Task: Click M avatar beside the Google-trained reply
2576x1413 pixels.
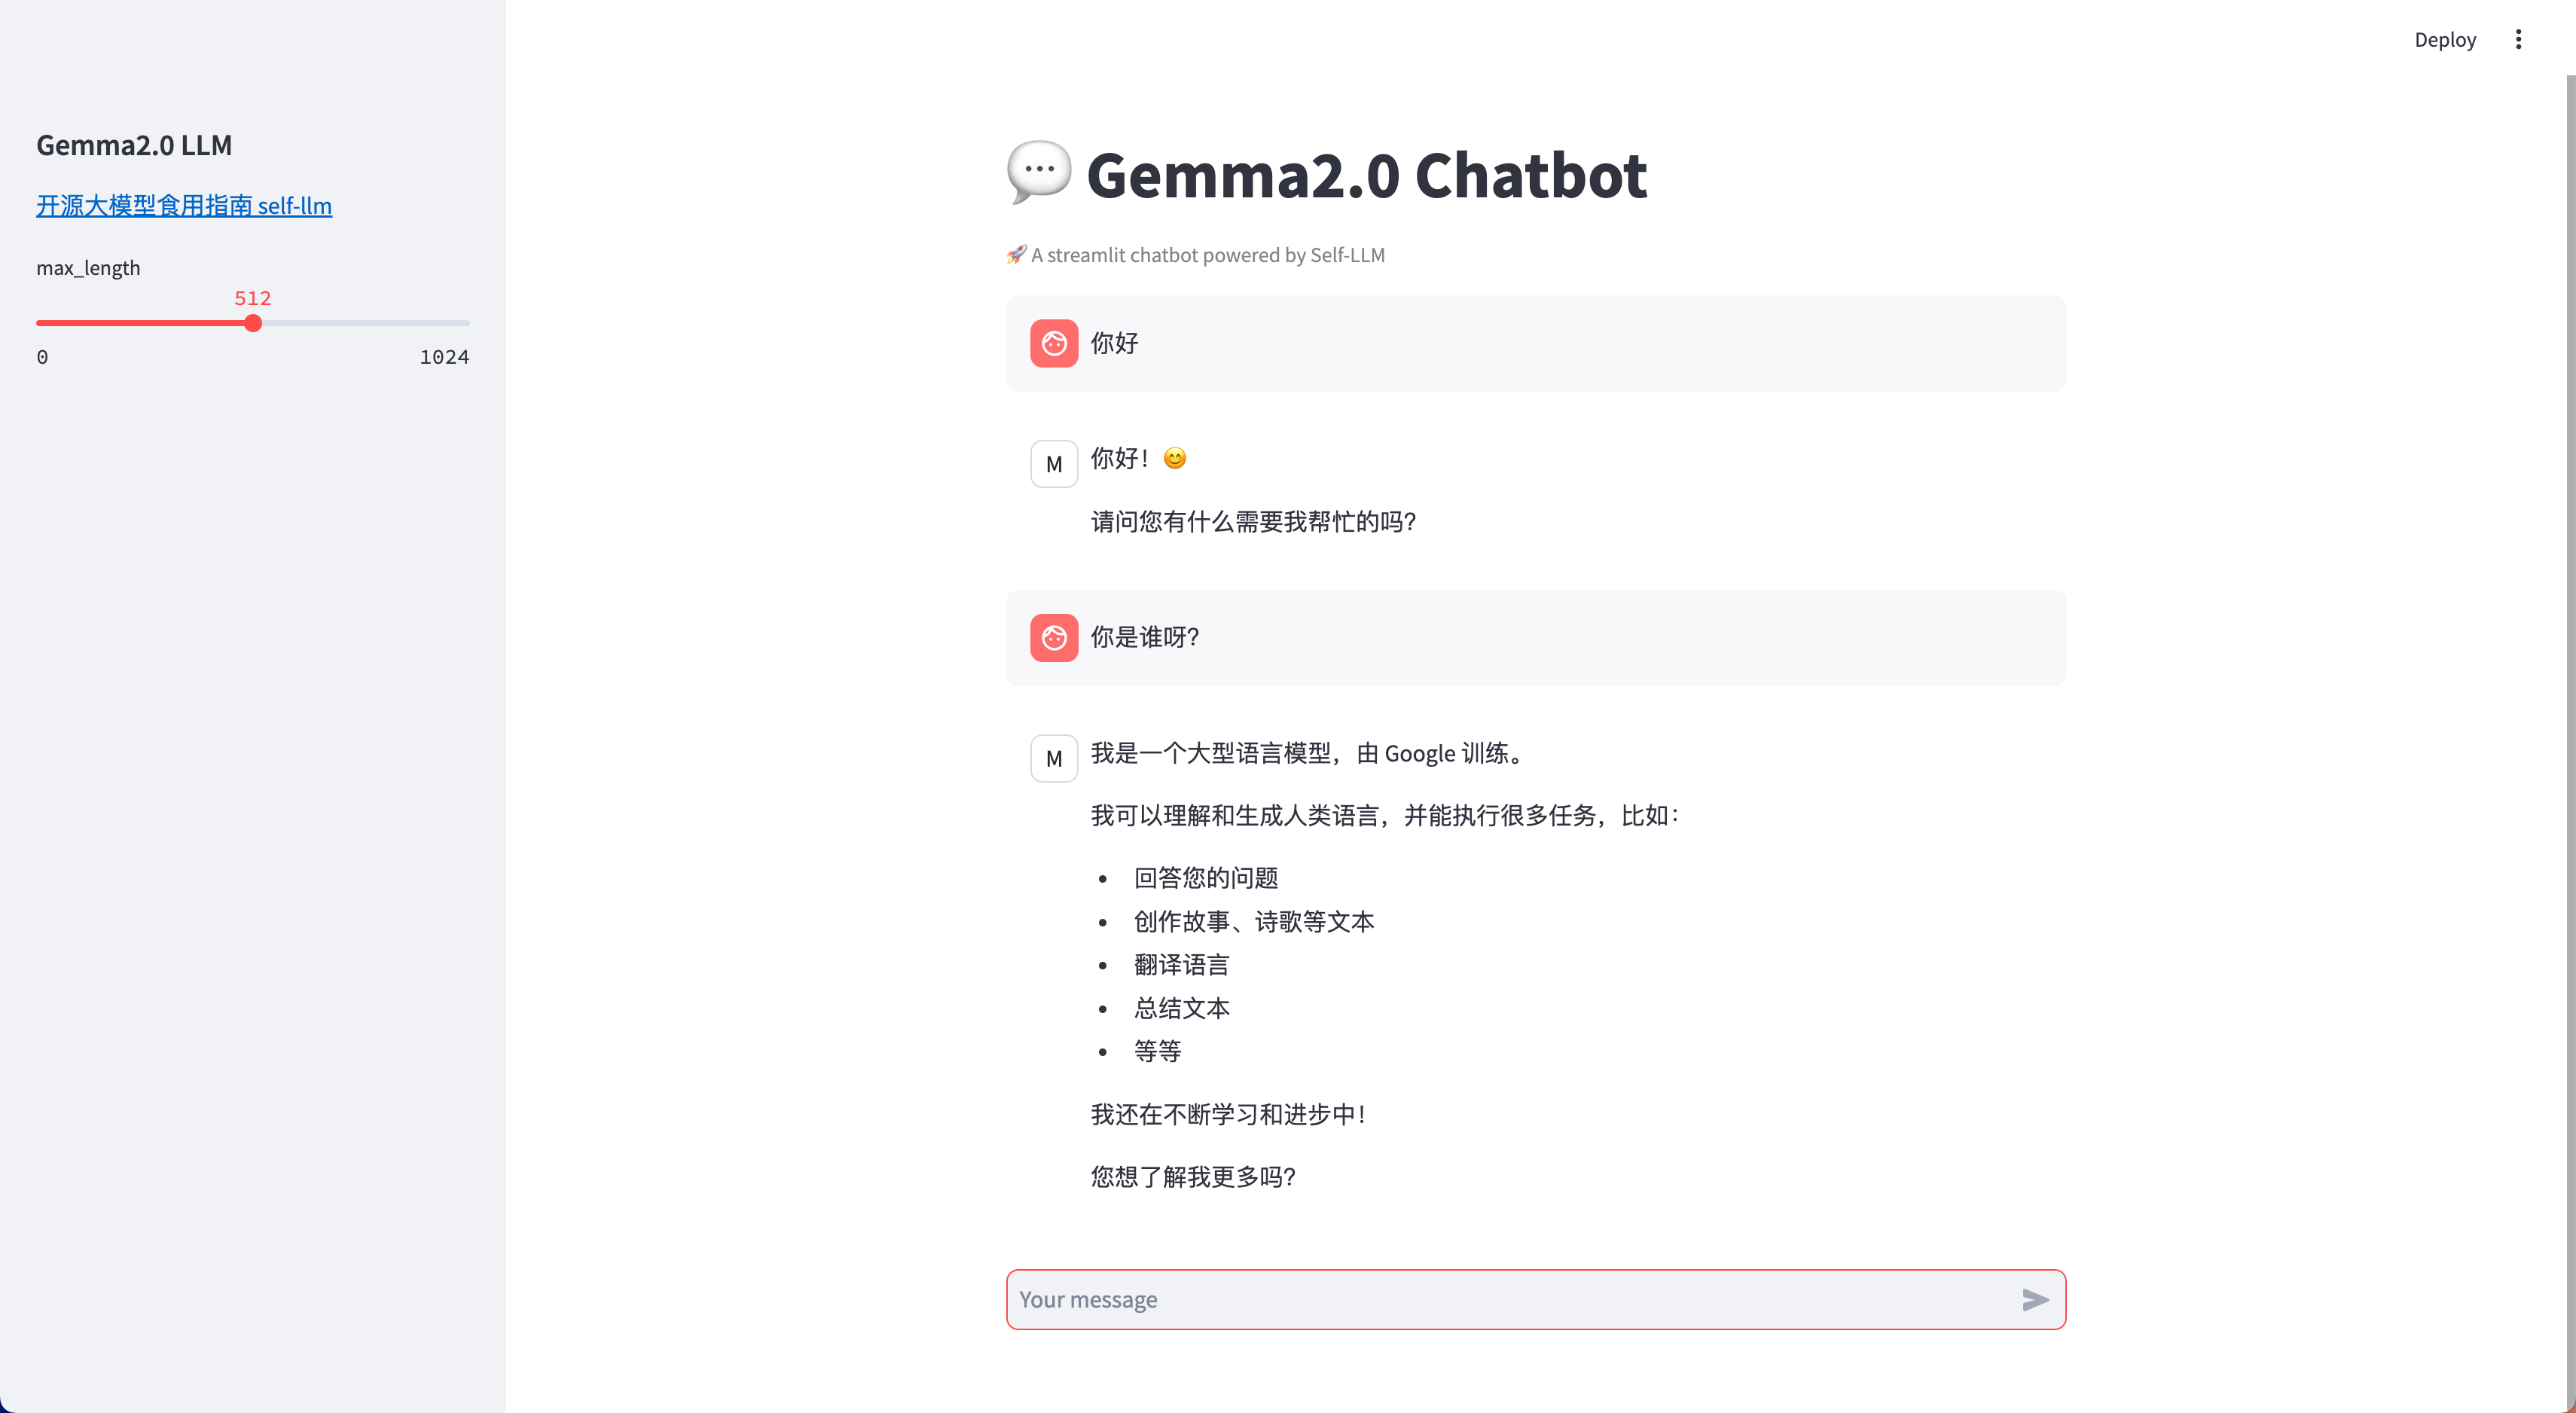Action: tap(1054, 758)
